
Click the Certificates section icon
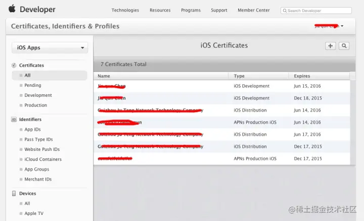(14, 65)
